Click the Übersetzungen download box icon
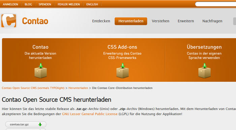This screenshot has height=130, width=236. (204, 71)
